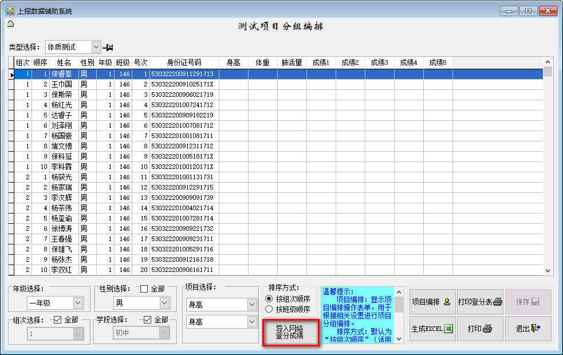Open the 类型选择 体质测试 dropdown
The height and width of the screenshot is (355, 563).
[96, 47]
